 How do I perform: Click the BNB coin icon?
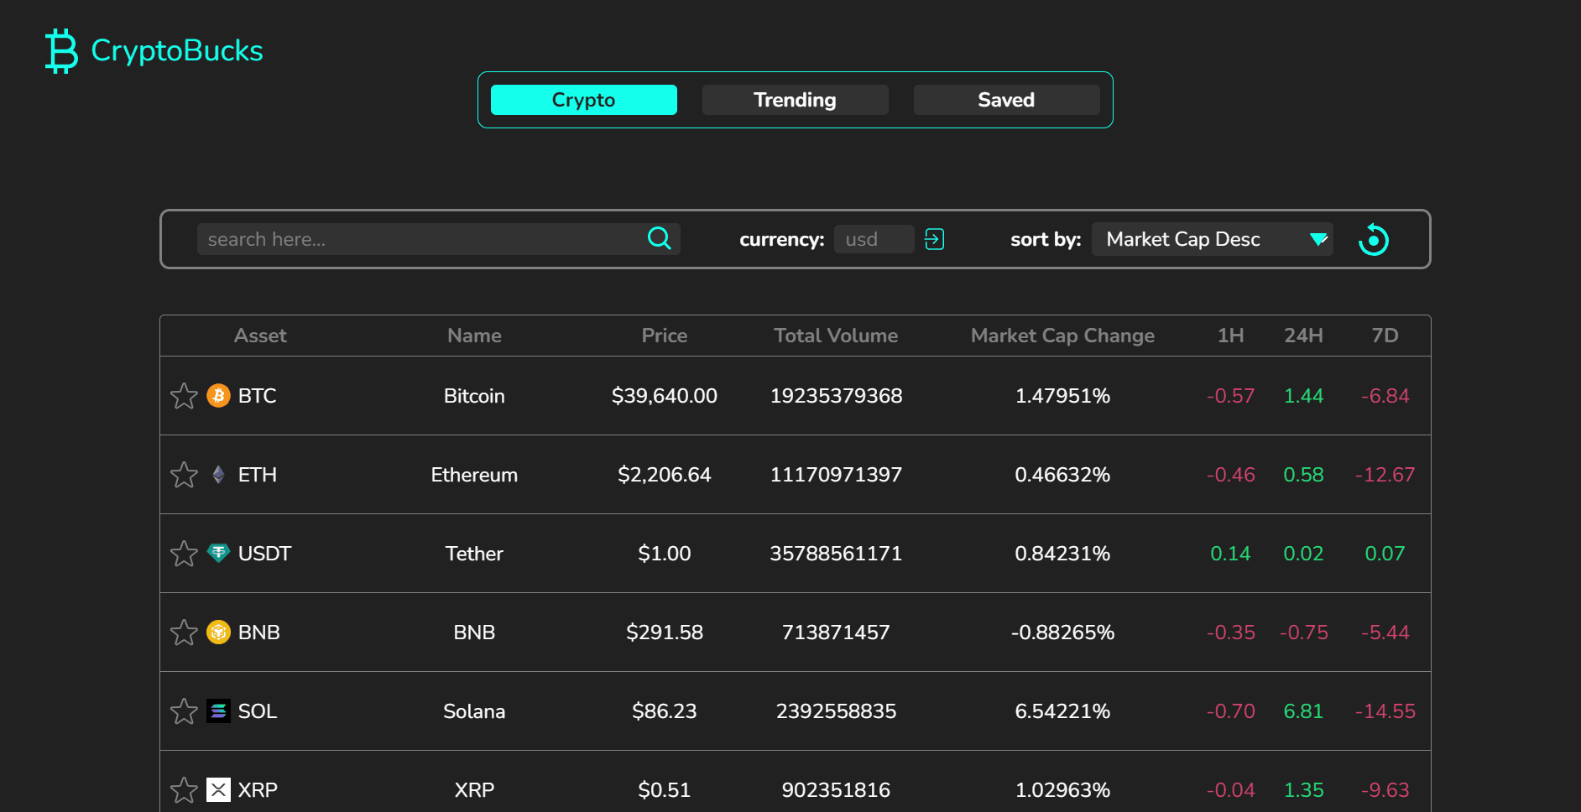pos(218,632)
